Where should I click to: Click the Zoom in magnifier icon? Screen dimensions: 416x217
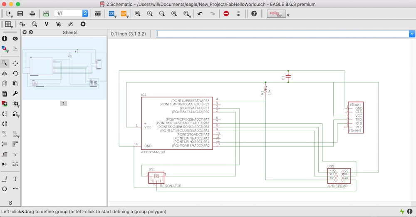(x=150, y=14)
